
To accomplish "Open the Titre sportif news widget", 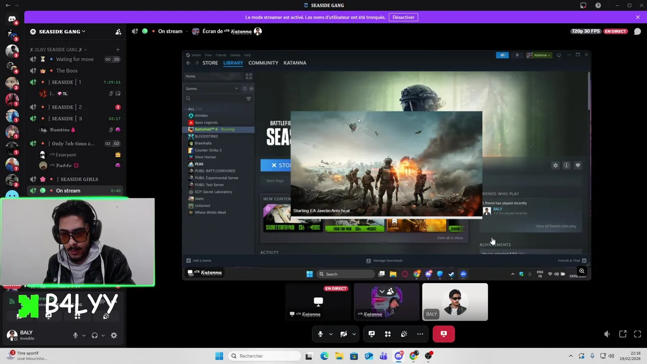I will pos(28,356).
